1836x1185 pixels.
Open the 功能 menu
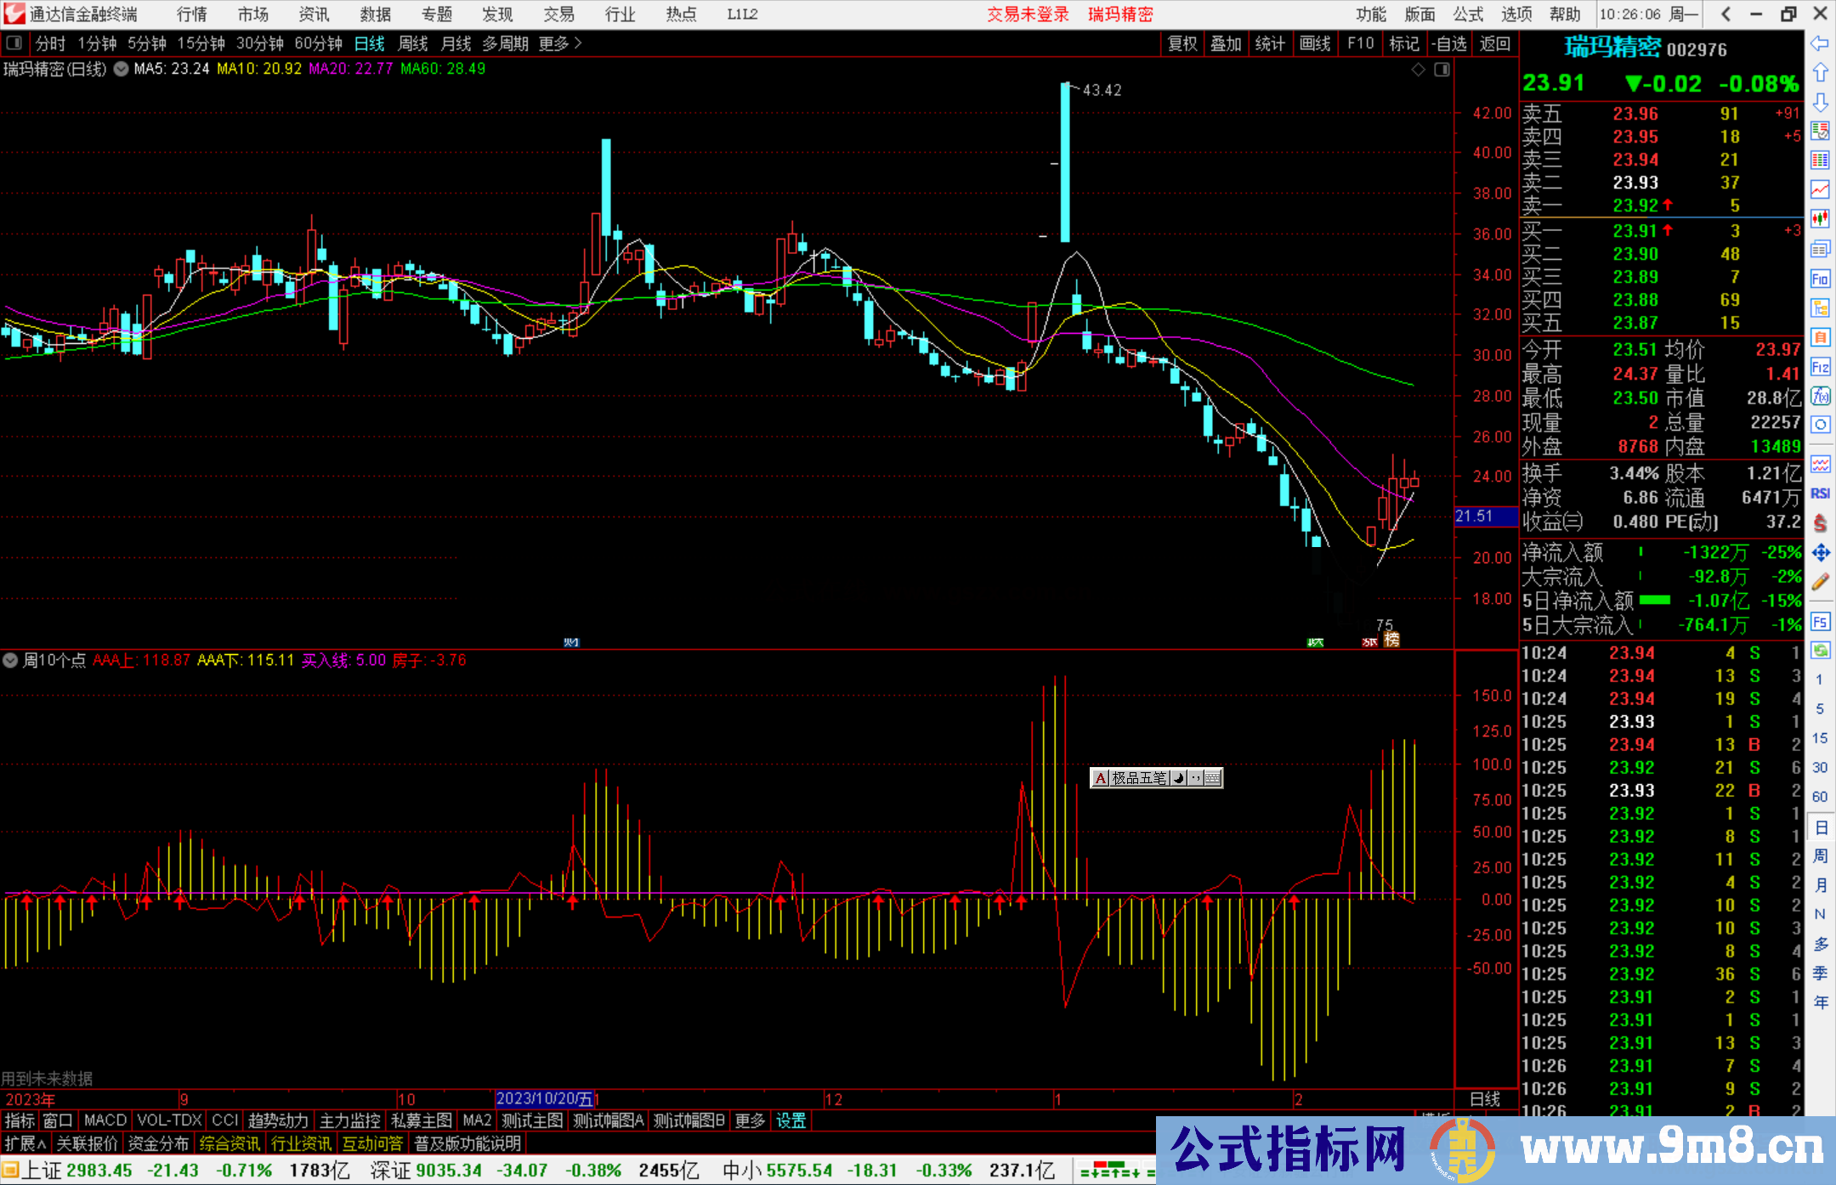coord(1371,14)
